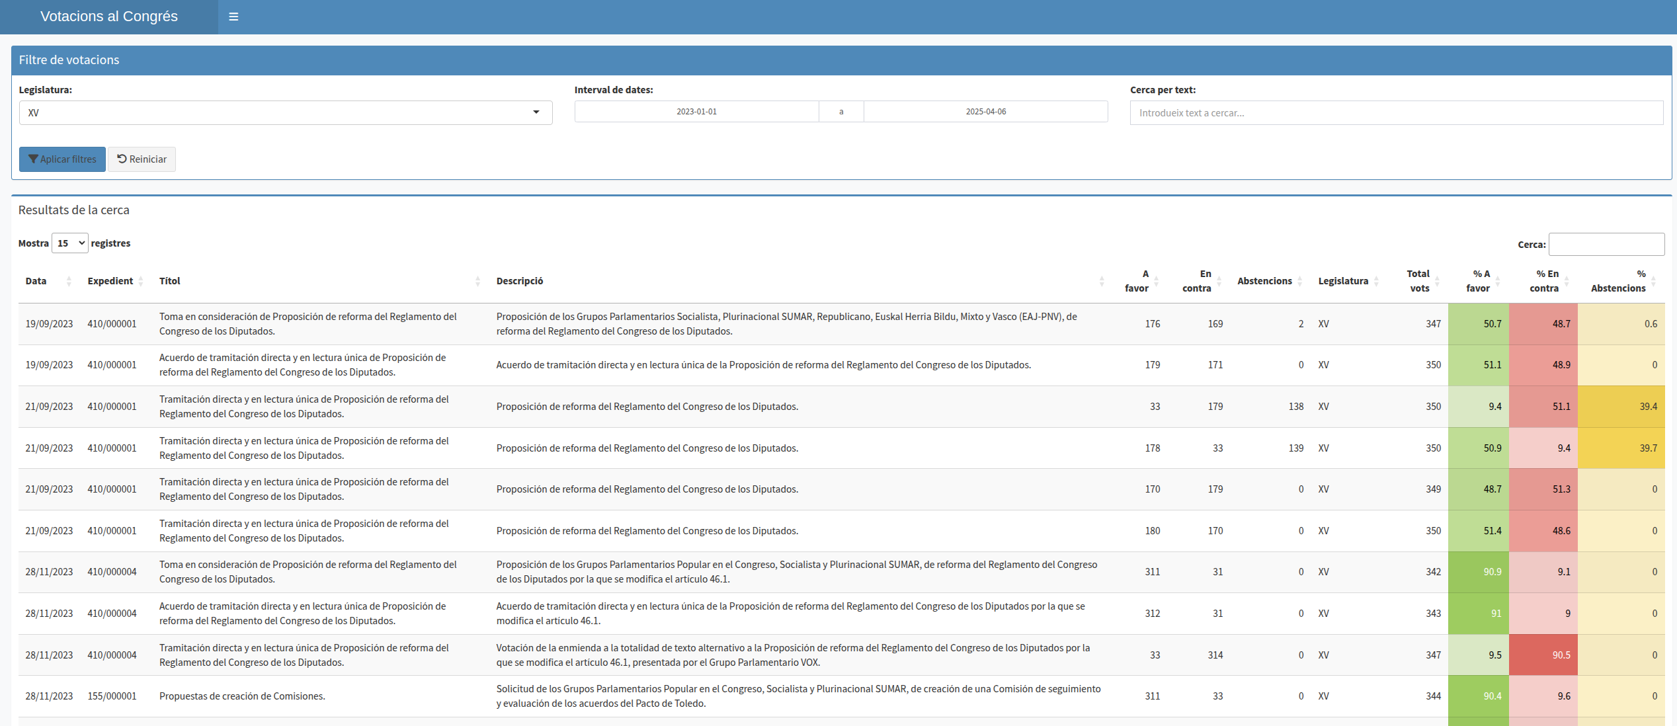The image size is (1677, 726).
Task: Click the start date field 2023-01-01
Action: [696, 112]
